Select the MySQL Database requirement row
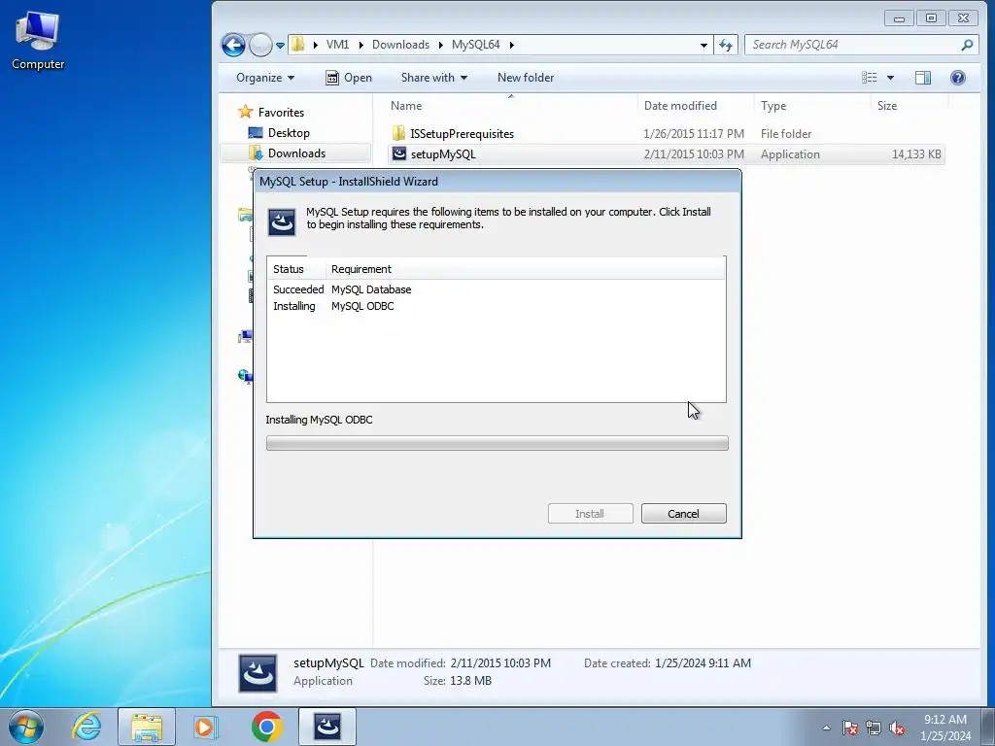 497,289
